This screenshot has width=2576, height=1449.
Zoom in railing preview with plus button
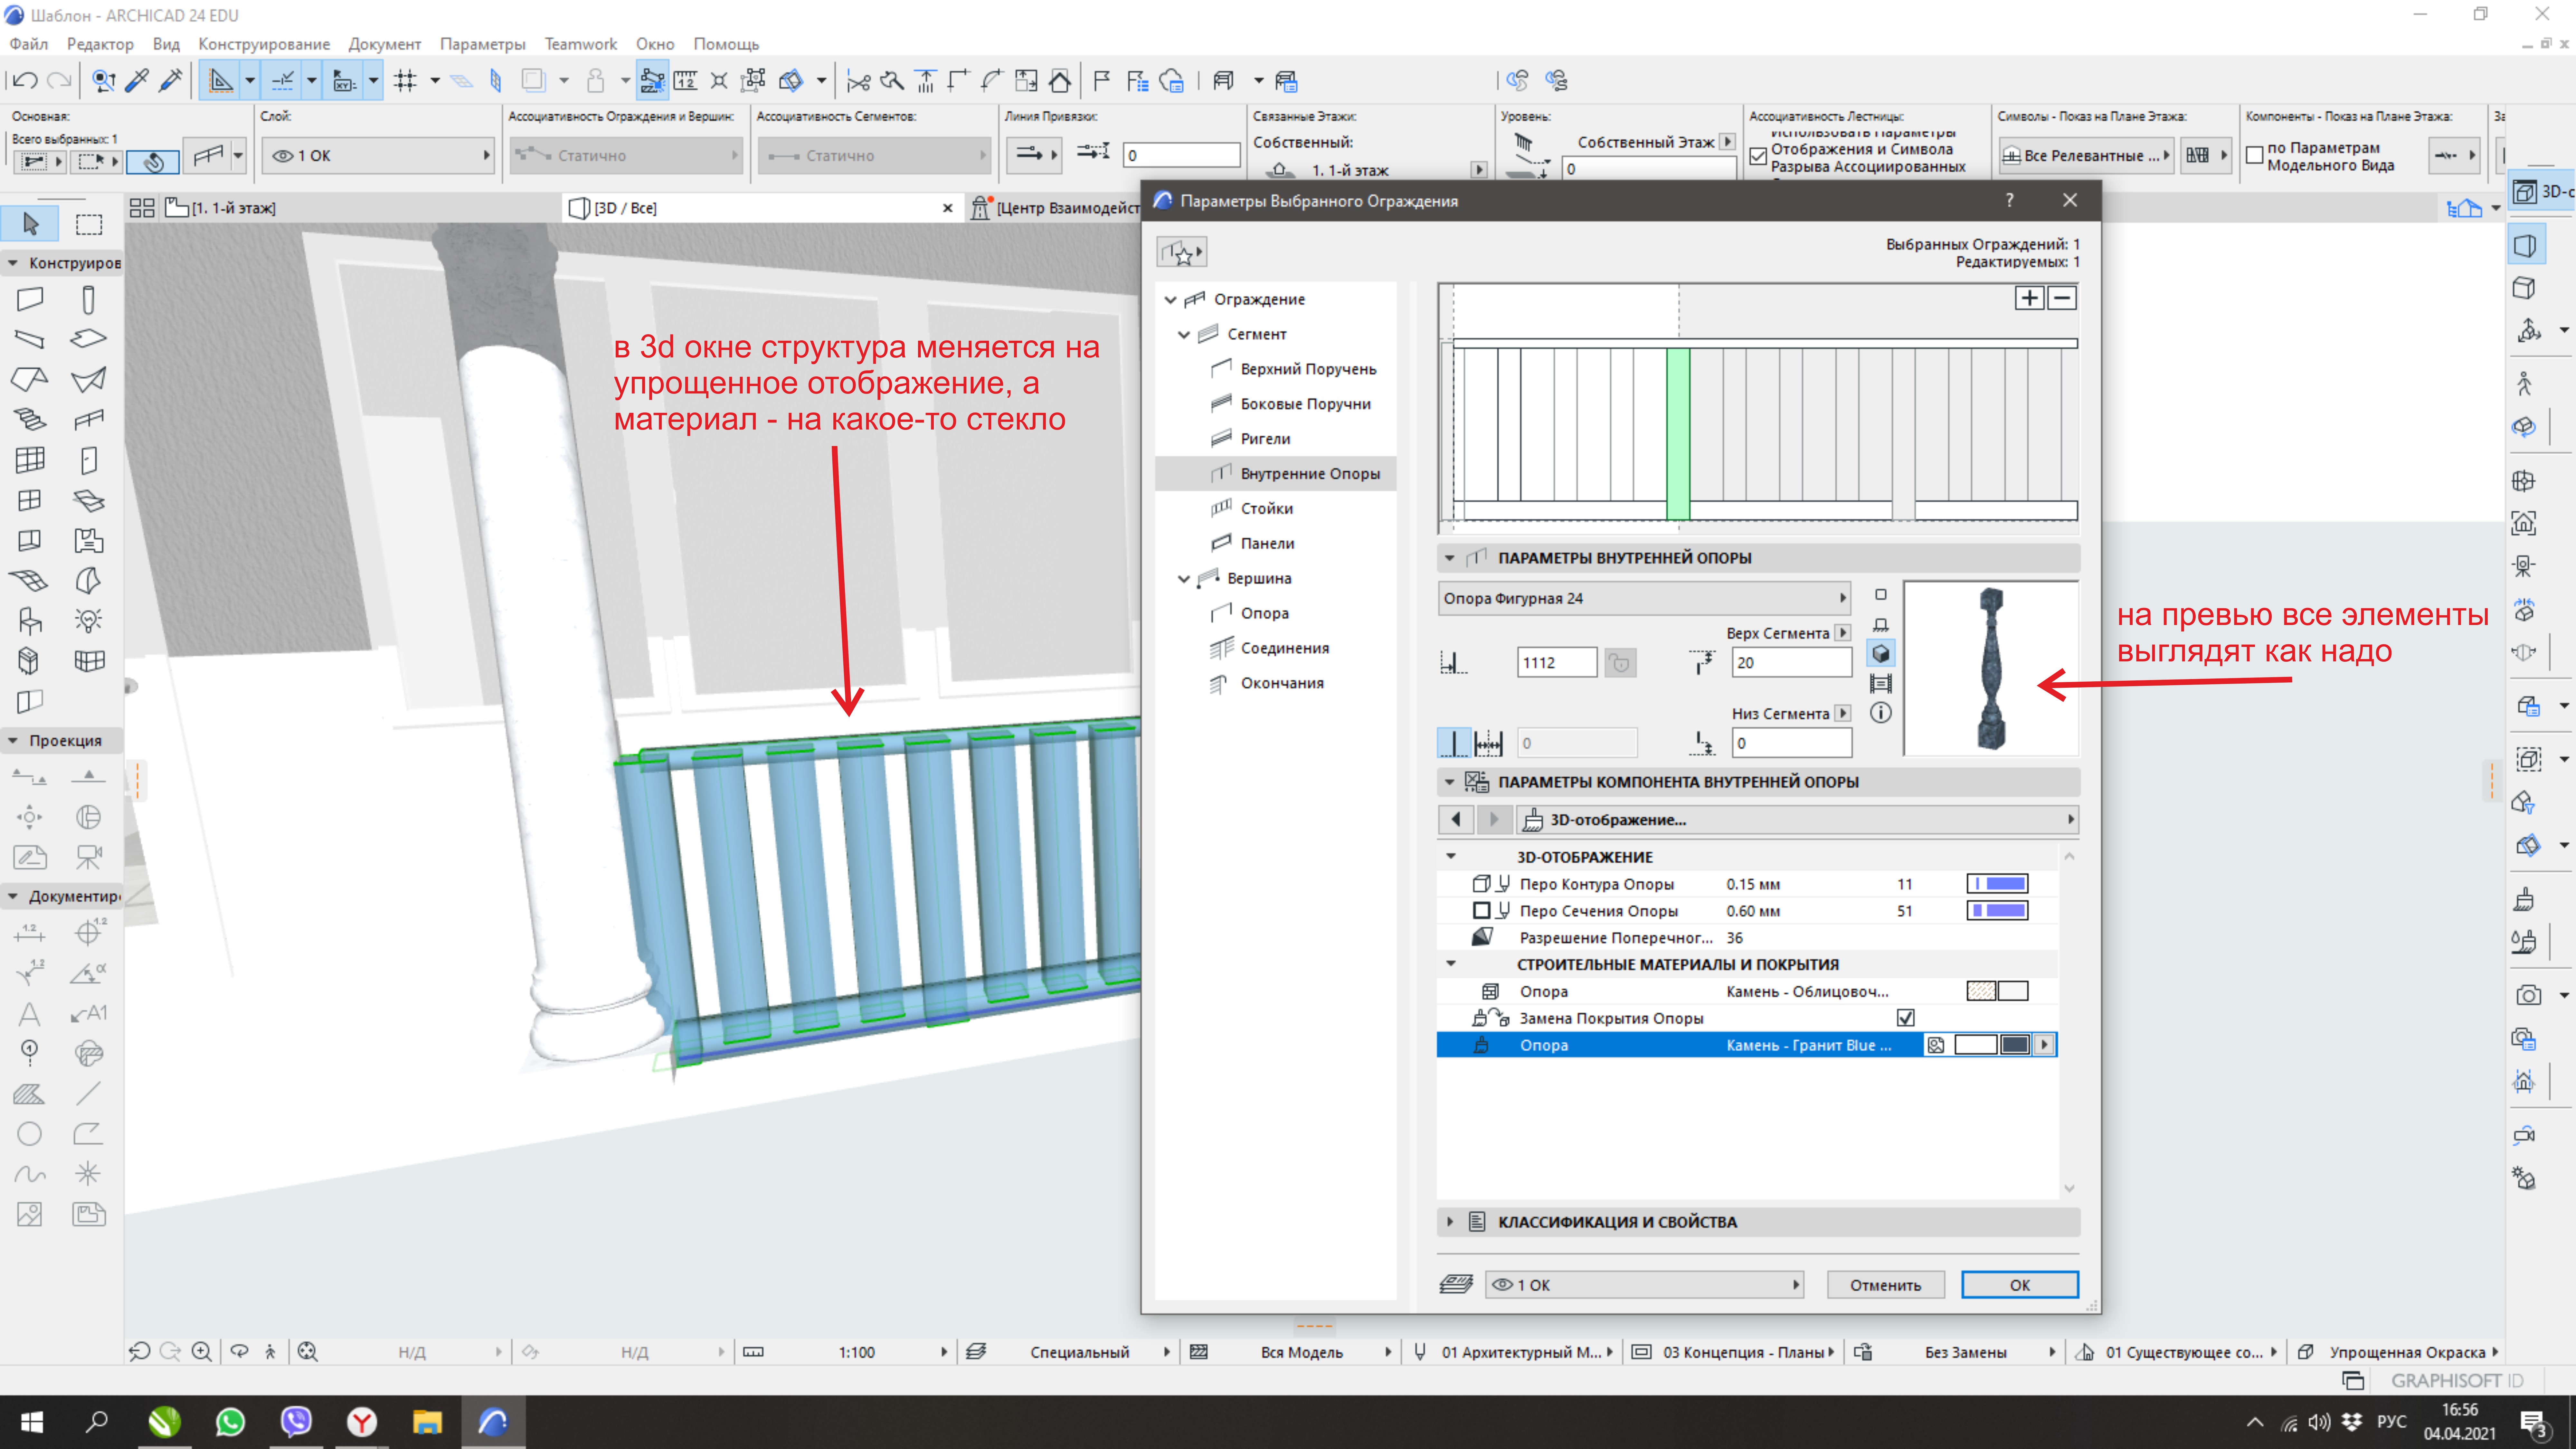click(2029, 298)
